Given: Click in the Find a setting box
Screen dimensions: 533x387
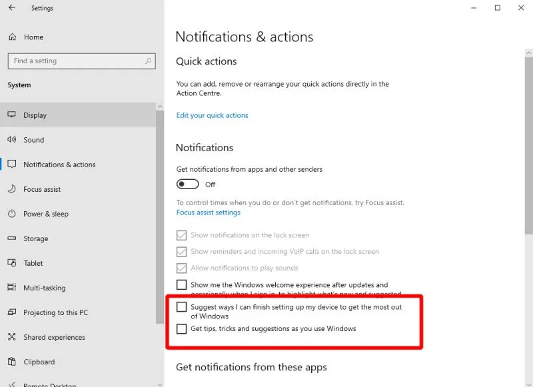Looking at the screenshot, I should (81, 61).
